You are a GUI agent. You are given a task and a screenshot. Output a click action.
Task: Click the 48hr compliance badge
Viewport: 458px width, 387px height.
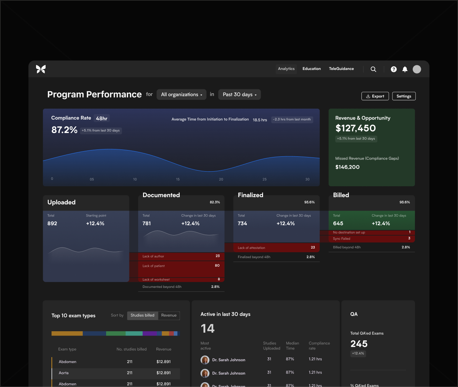[102, 118]
